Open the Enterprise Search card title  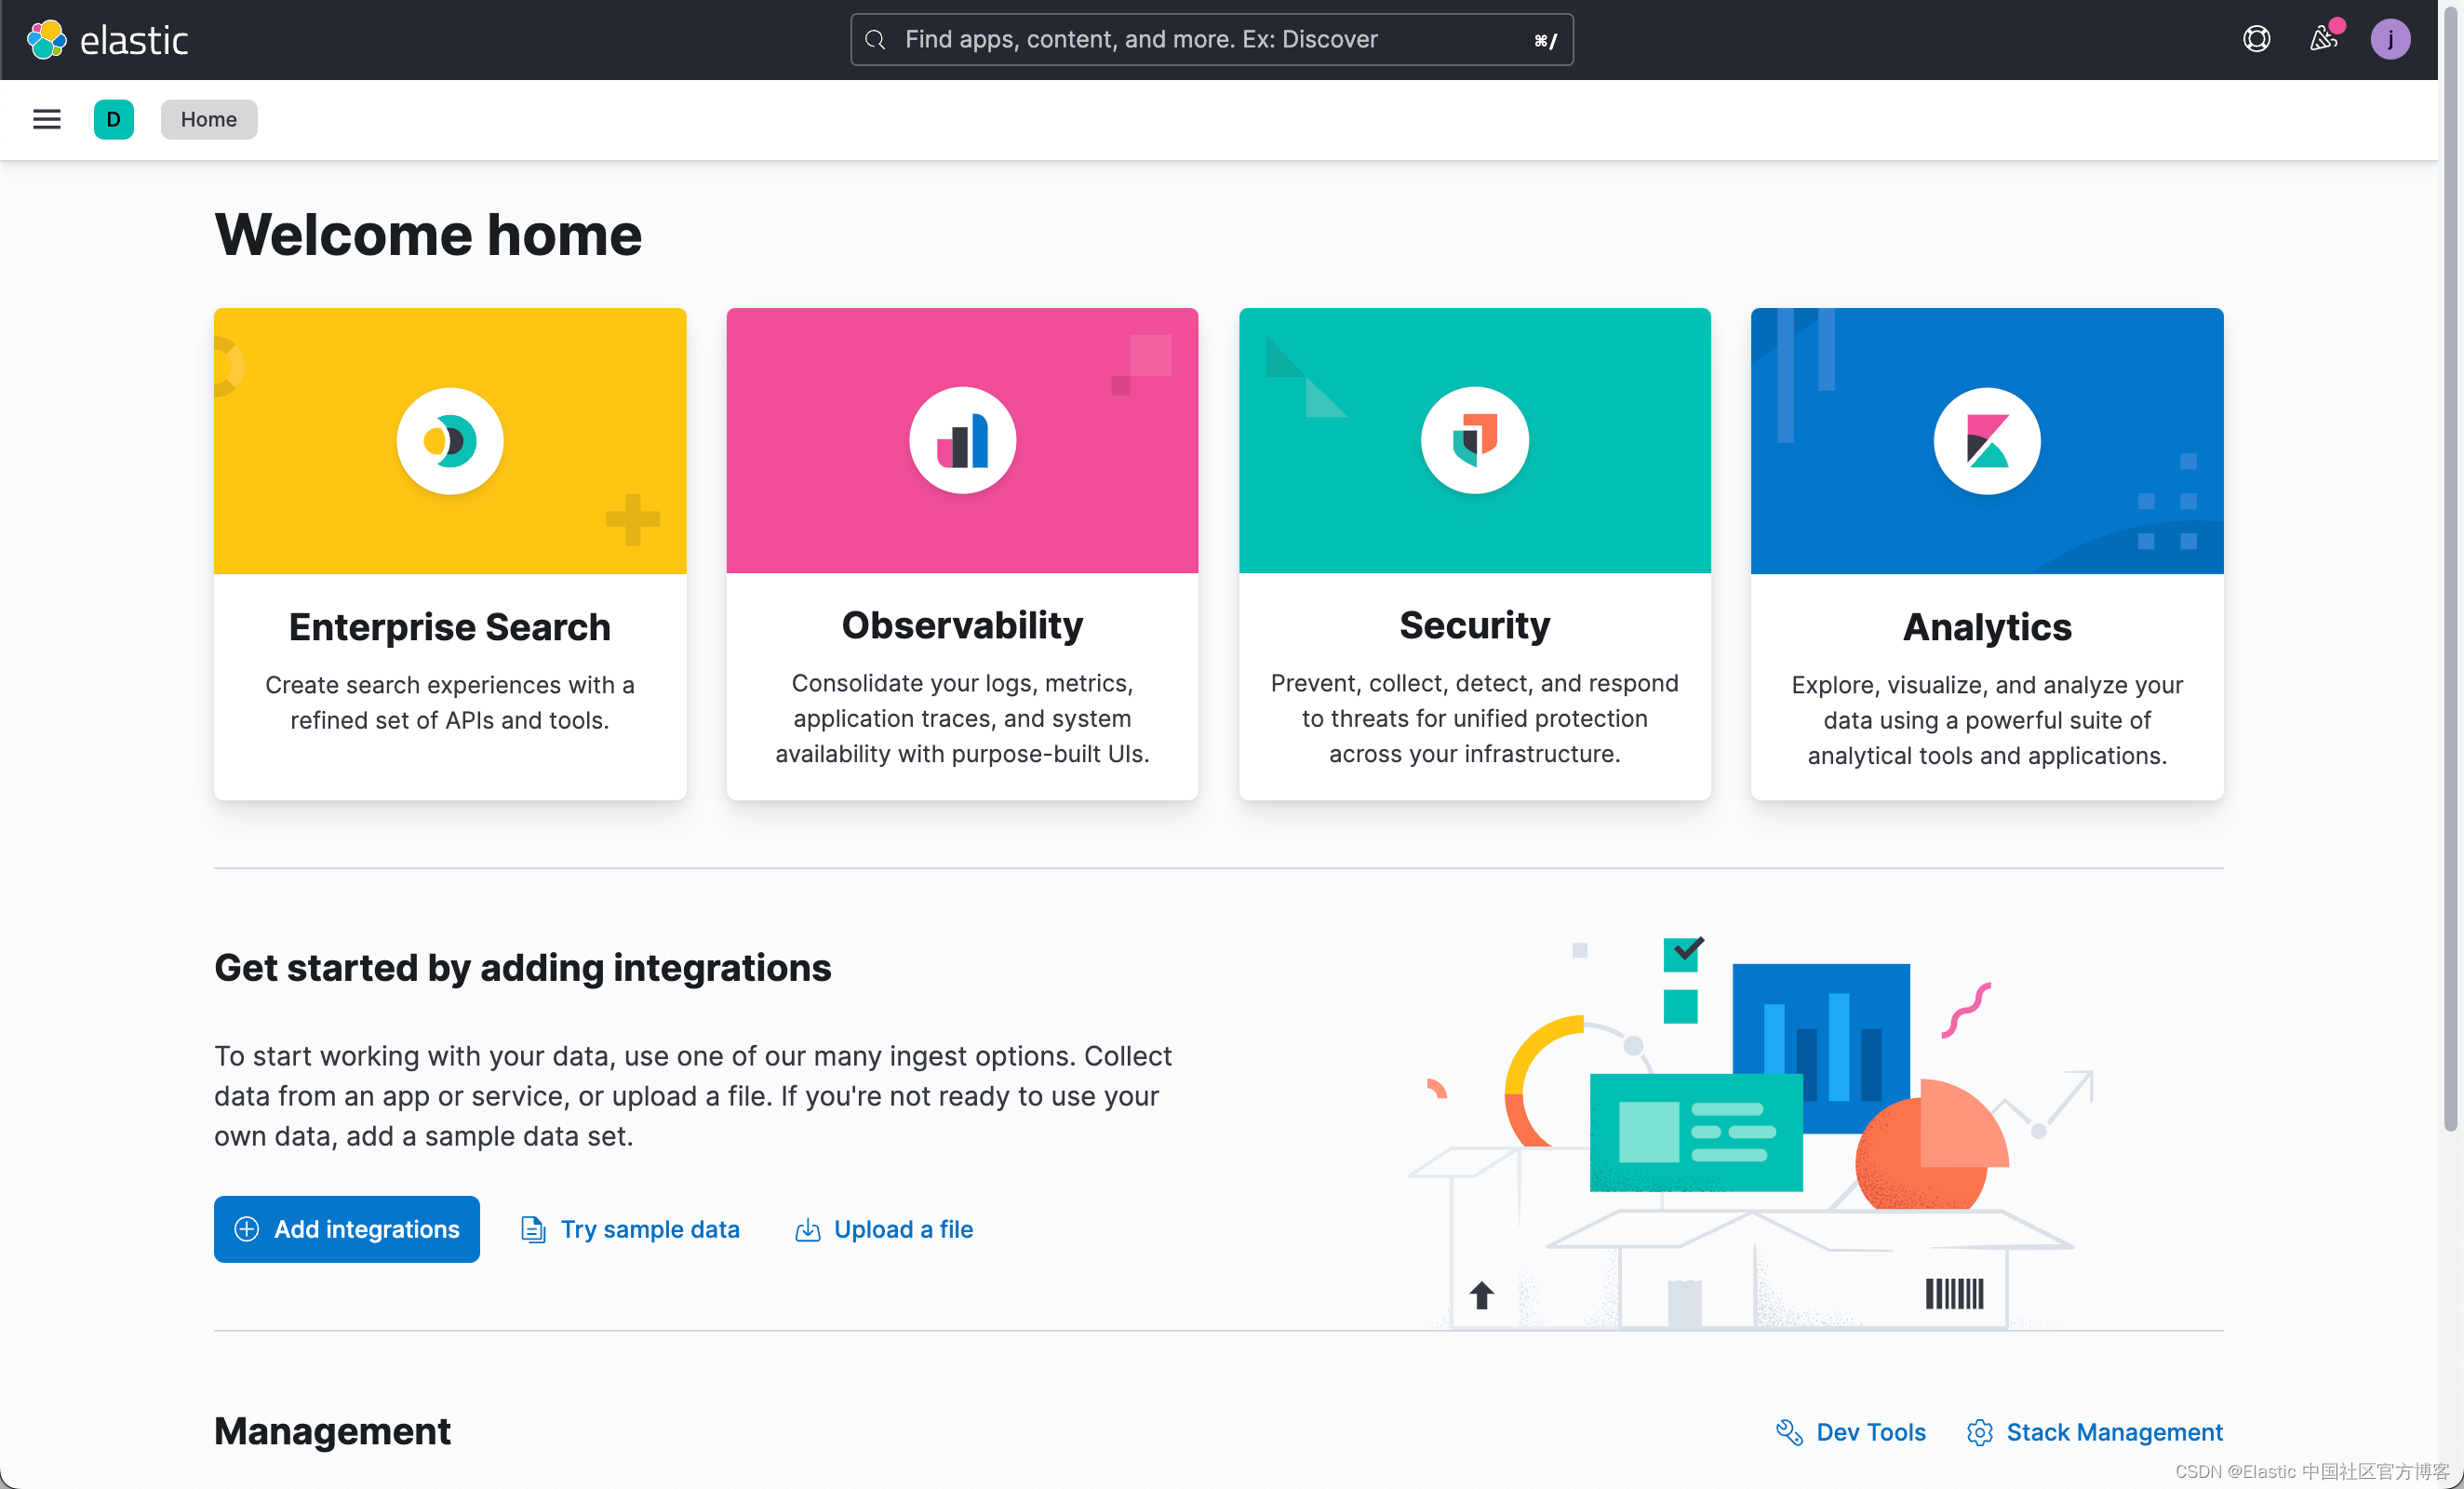coord(449,627)
